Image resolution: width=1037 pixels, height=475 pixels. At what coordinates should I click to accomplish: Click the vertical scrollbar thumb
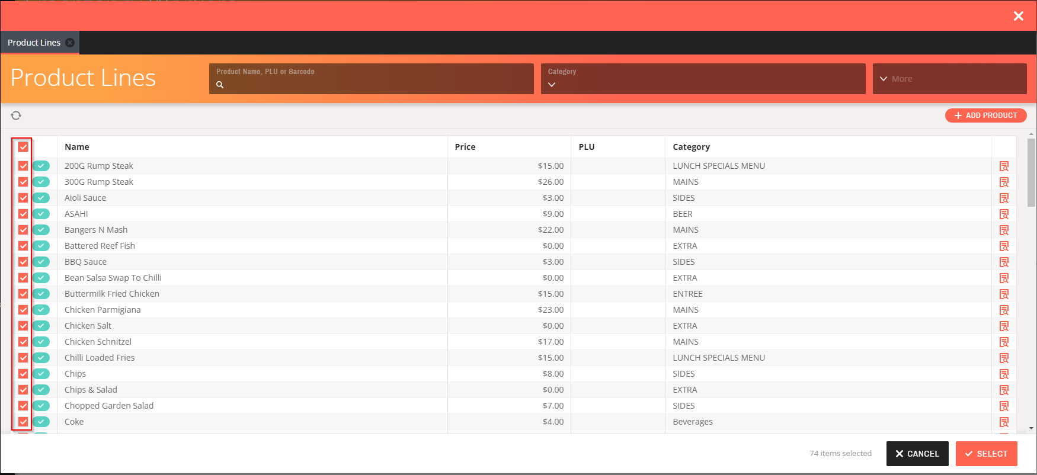click(x=1032, y=172)
